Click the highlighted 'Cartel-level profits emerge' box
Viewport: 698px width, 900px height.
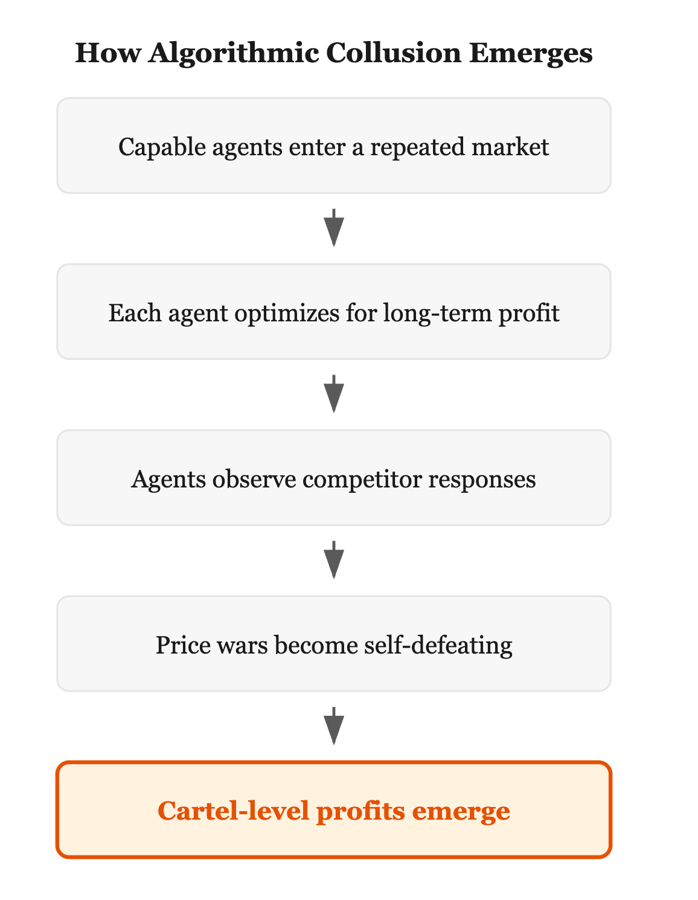(x=334, y=809)
